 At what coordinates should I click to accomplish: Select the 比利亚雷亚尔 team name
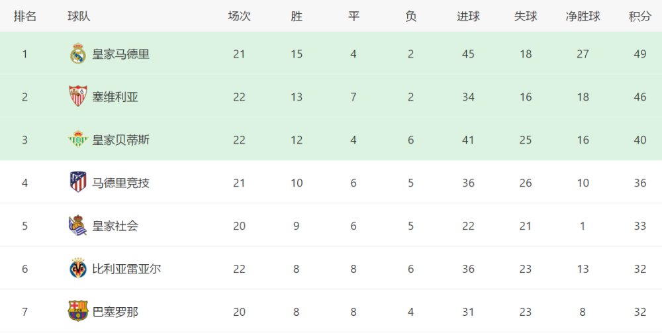point(126,269)
